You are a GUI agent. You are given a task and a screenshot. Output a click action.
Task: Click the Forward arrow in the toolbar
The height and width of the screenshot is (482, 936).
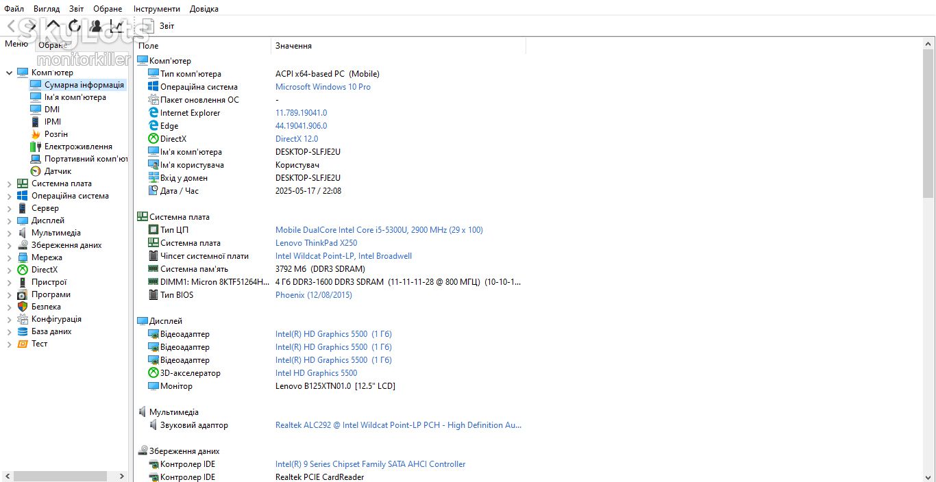coord(31,26)
